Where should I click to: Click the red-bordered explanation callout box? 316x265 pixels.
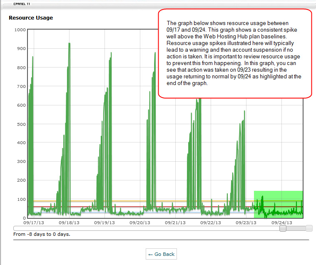[x=235, y=53]
